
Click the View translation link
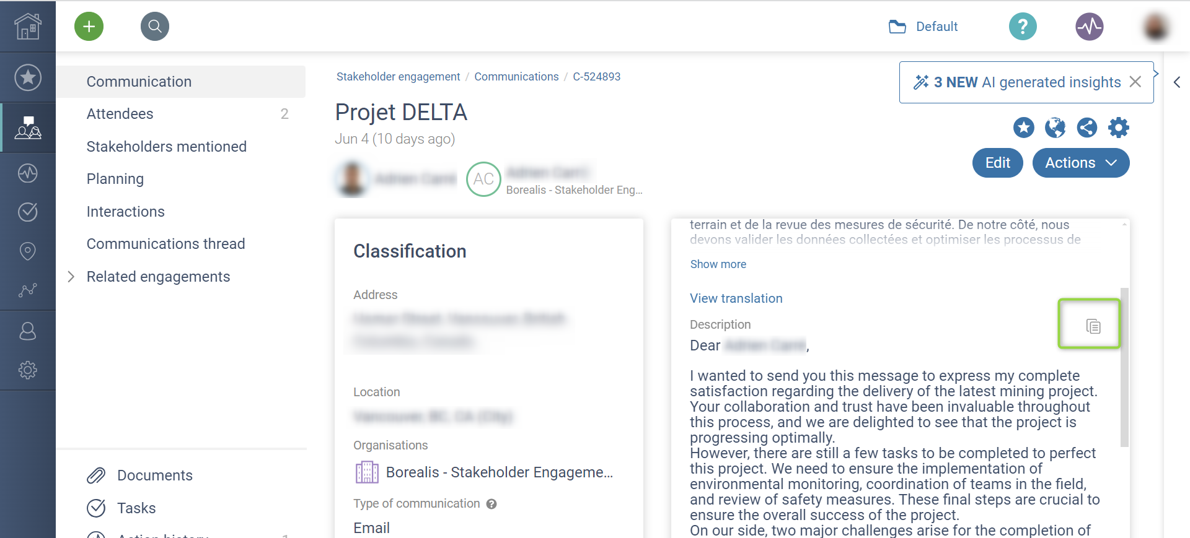click(736, 298)
